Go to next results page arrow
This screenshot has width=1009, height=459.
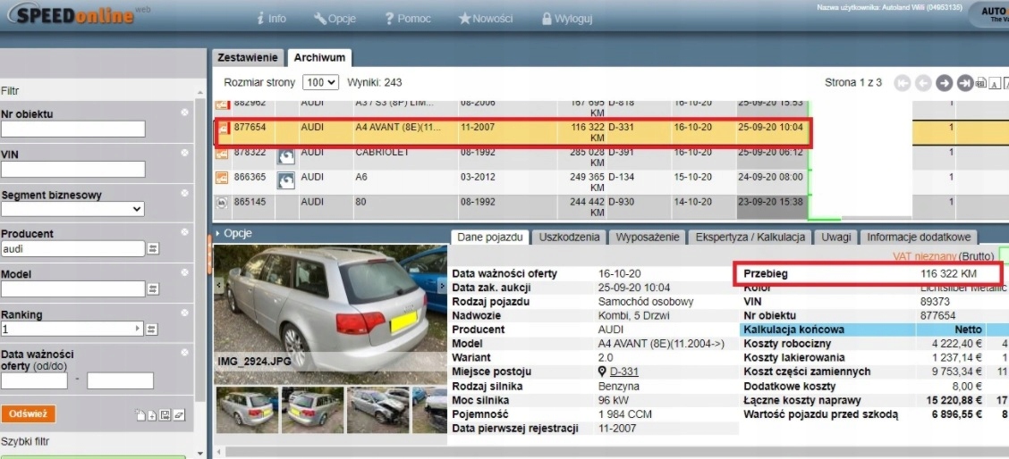pos(945,83)
